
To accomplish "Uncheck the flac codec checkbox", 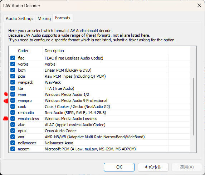I will pyautogui.click(x=13, y=58).
